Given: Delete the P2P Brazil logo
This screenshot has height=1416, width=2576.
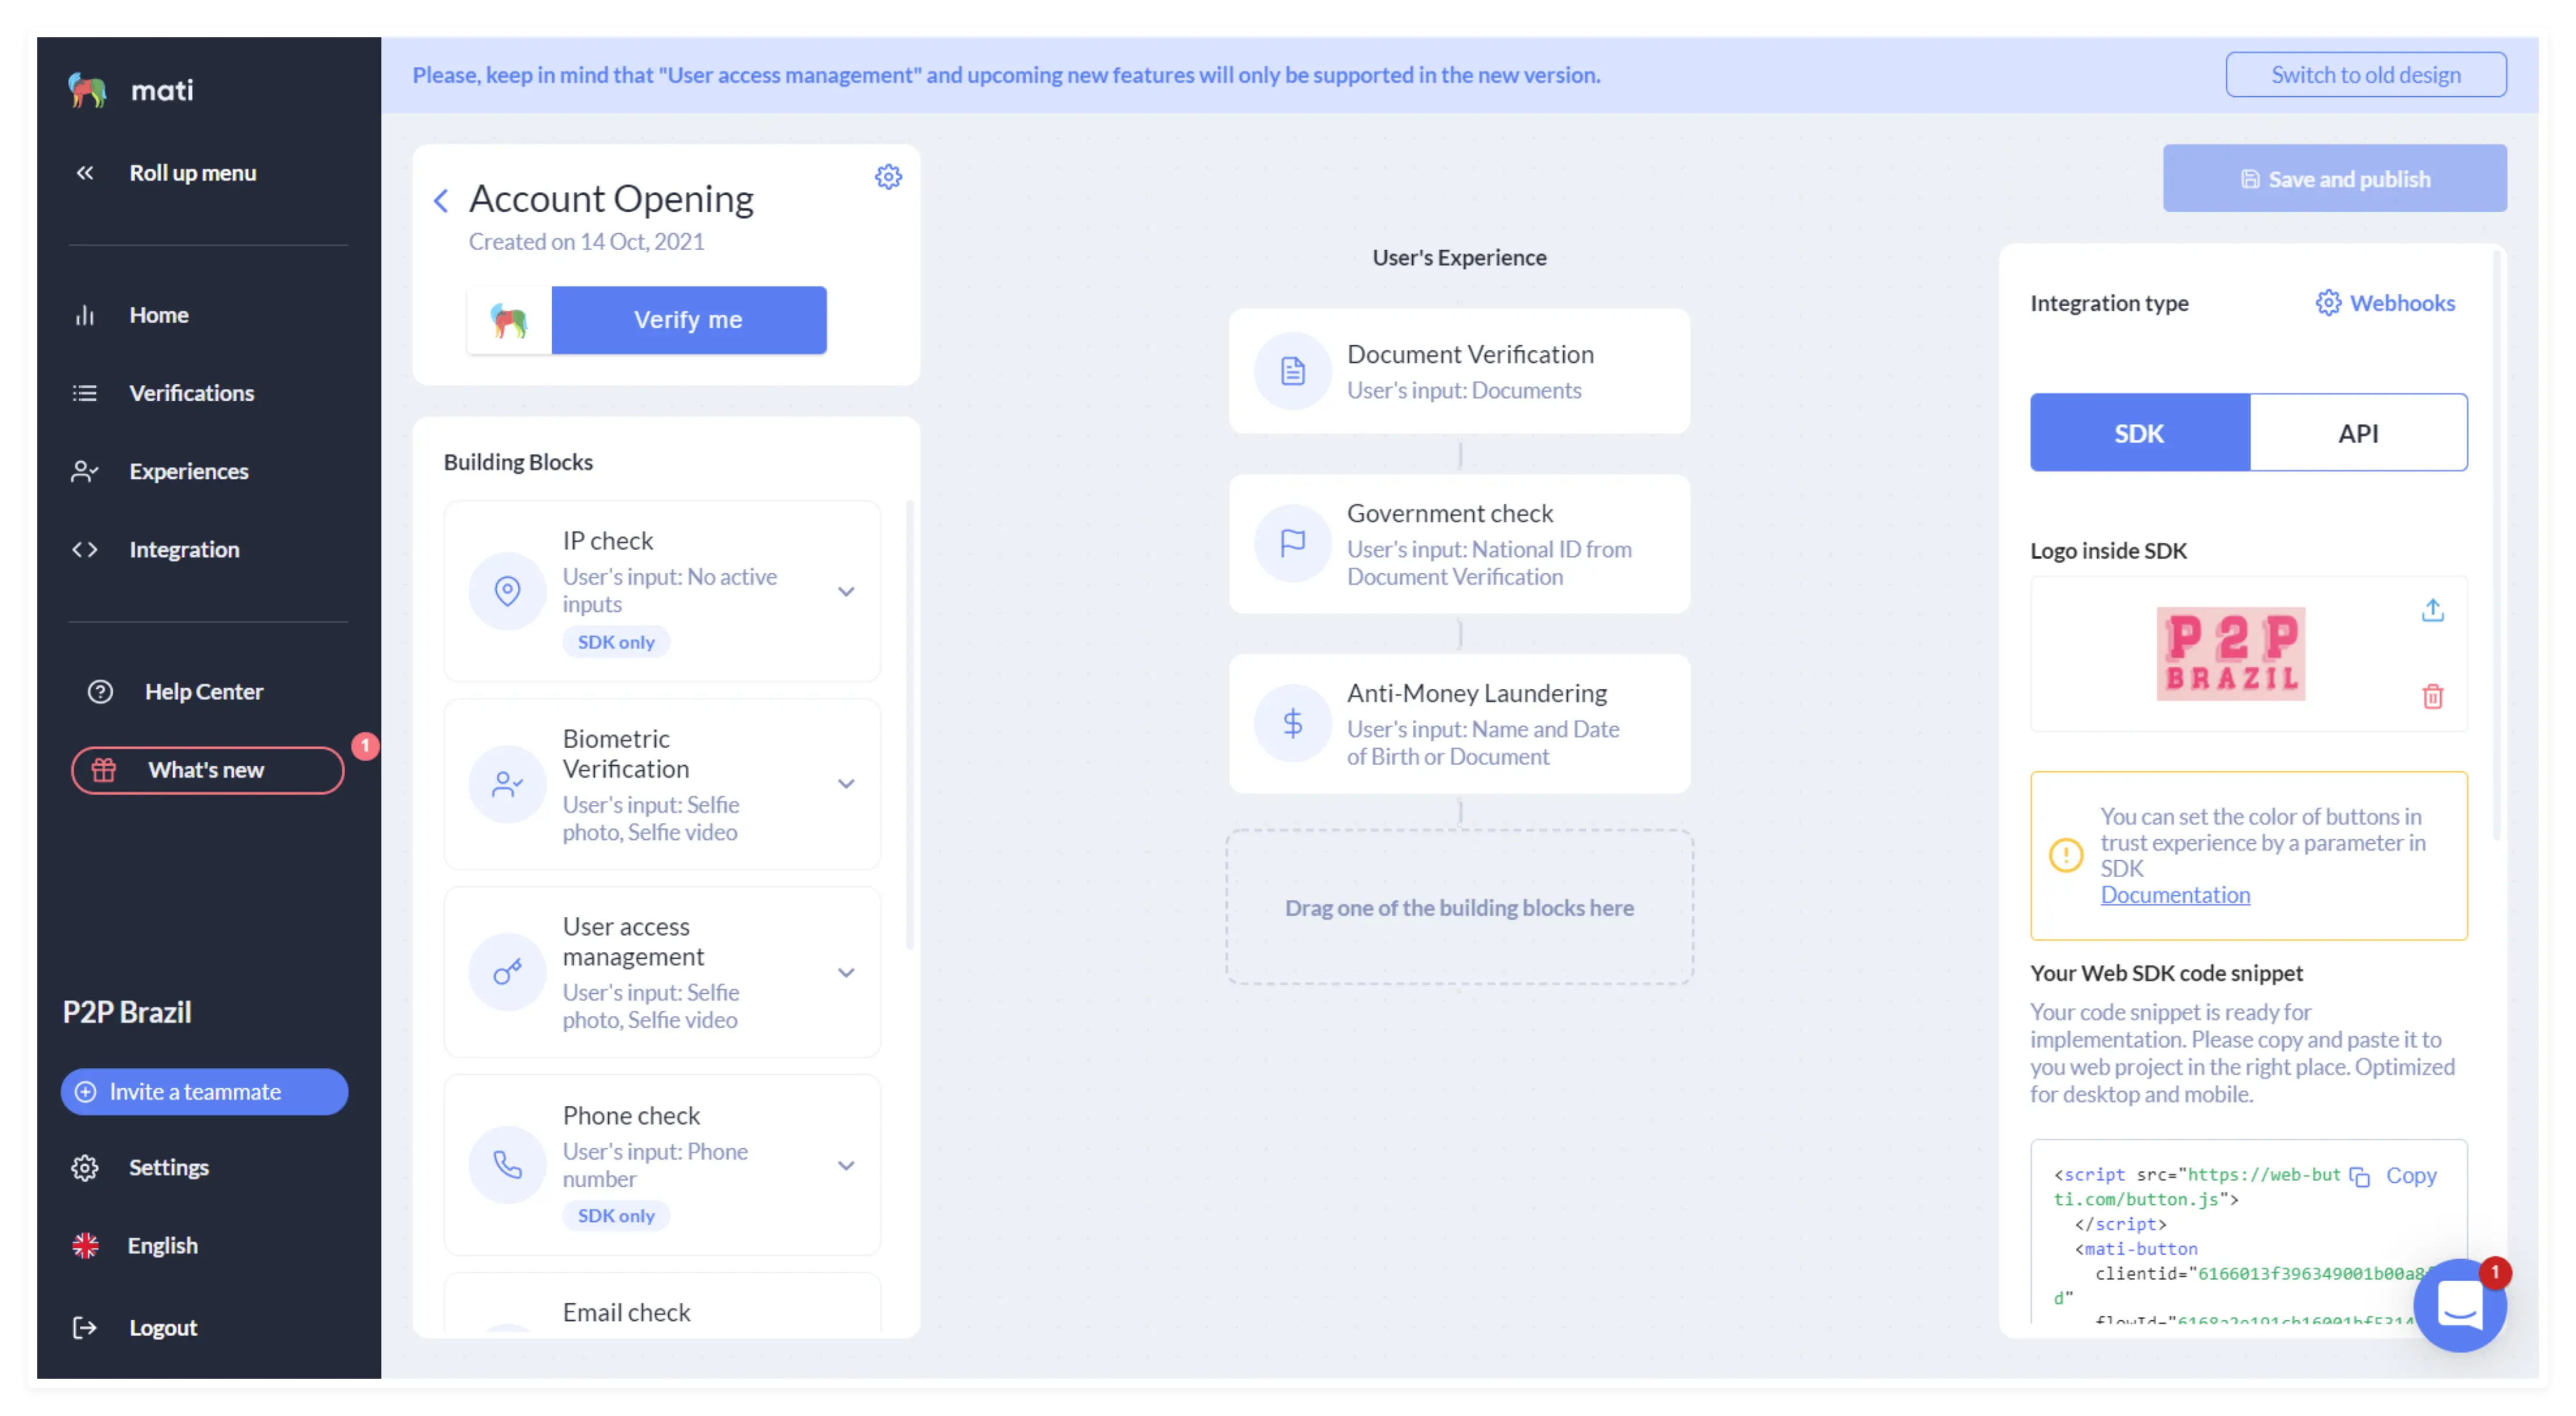Looking at the screenshot, I should click(2433, 696).
